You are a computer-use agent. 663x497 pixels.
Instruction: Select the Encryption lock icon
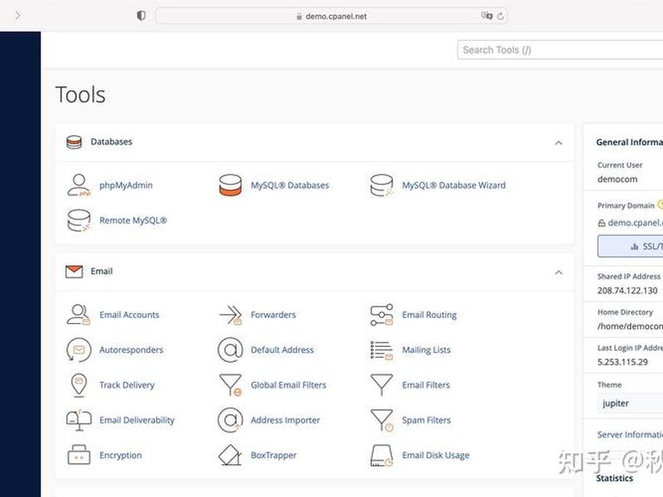pyautogui.click(x=79, y=455)
